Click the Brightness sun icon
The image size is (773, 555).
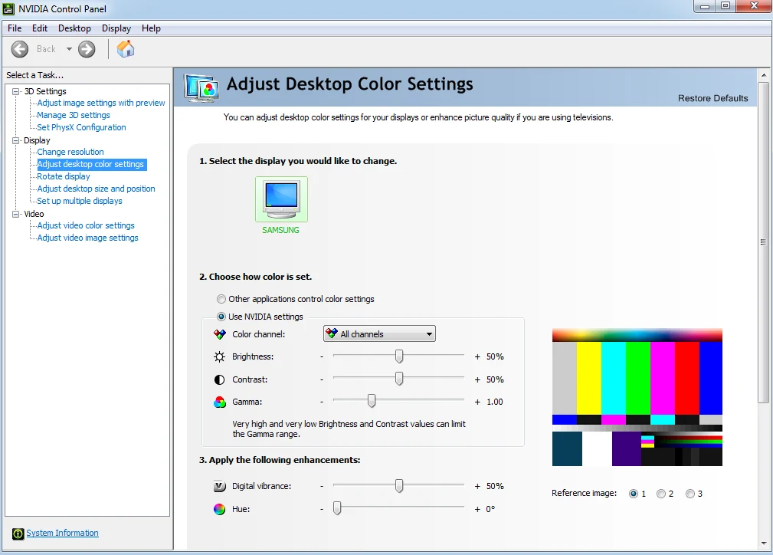pyautogui.click(x=219, y=356)
